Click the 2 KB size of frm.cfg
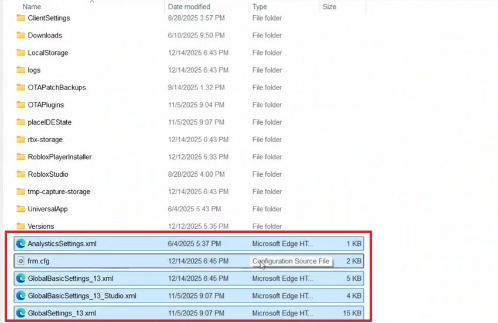Image resolution: width=498 pixels, height=323 pixels. (x=354, y=261)
